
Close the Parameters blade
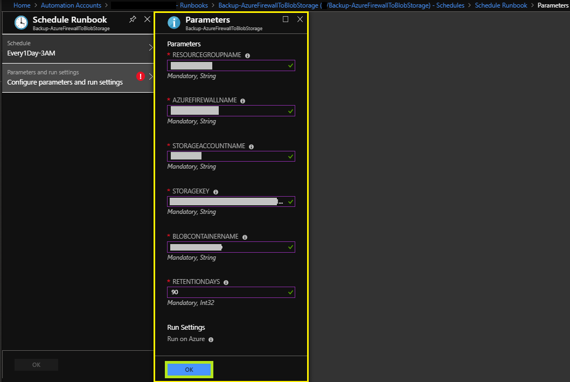point(300,19)
